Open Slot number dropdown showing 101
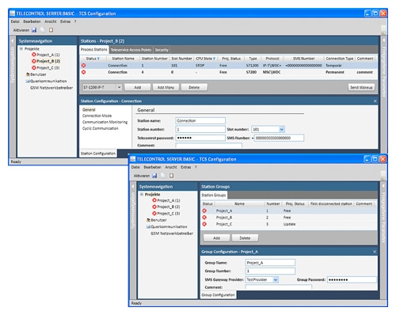 coord(282,129)
